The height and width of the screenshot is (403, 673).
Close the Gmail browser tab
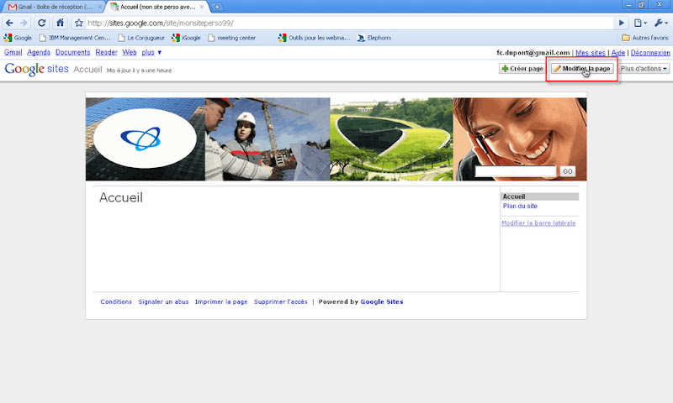99,7
